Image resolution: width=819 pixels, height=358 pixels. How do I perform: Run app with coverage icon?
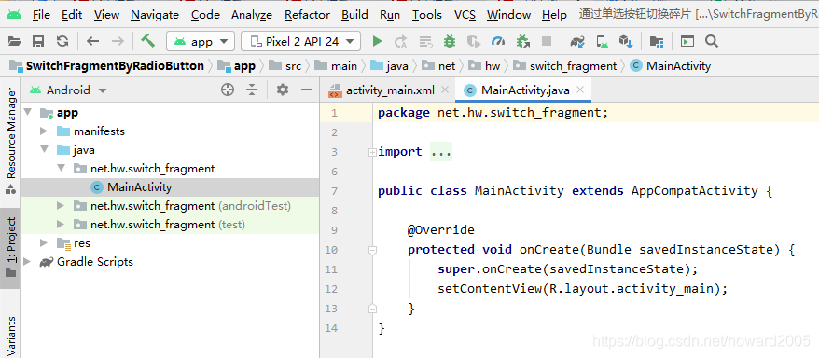click(474, 41)
